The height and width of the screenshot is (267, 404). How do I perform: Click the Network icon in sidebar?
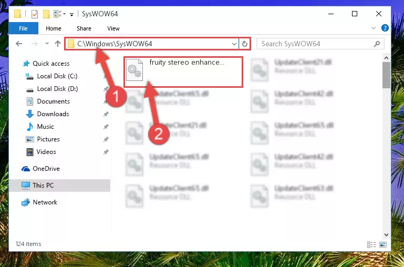26,202
